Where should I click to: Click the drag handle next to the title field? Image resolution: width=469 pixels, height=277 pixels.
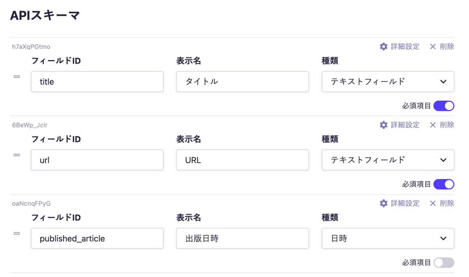click(x=16, y=76)
